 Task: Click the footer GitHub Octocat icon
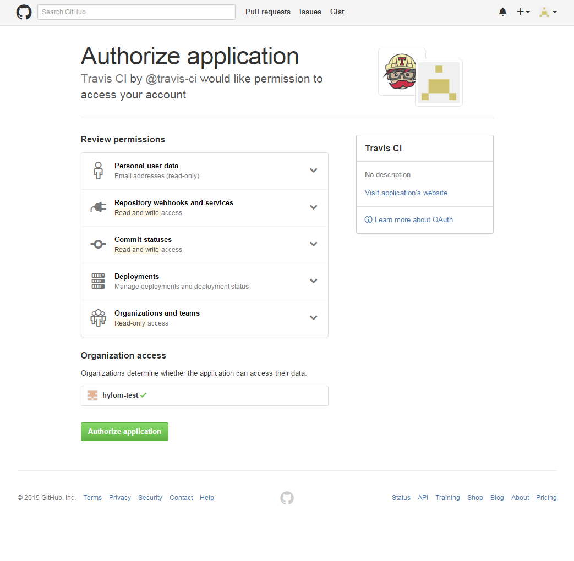(287, 498)
